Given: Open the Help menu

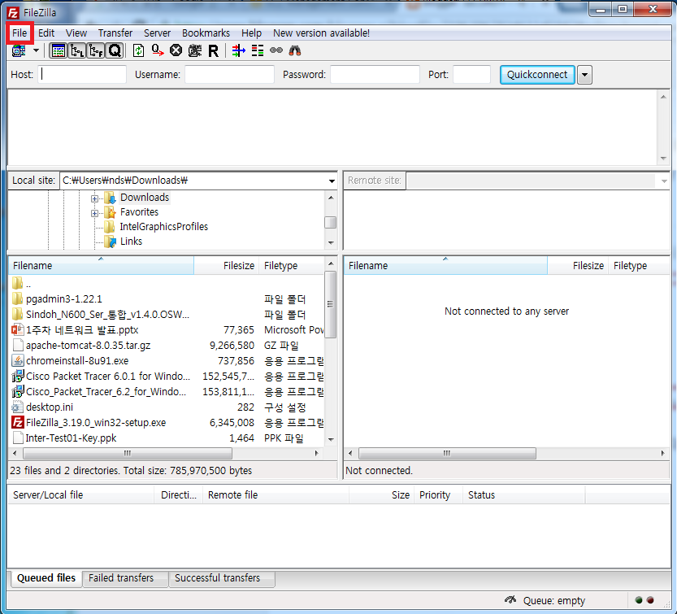Looking at the screenshot, I should pos(251,33).
